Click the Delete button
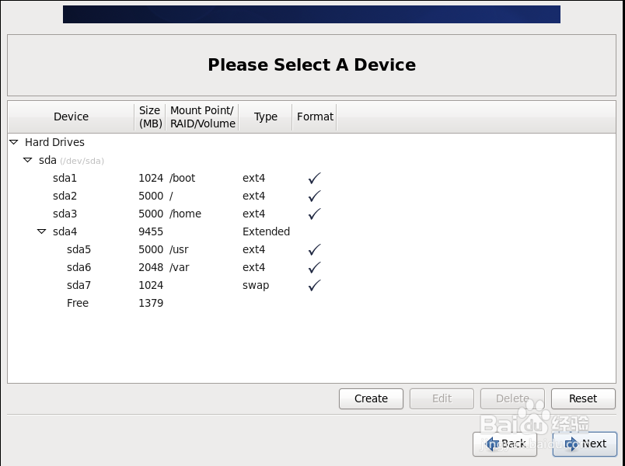 coord(512,398)
